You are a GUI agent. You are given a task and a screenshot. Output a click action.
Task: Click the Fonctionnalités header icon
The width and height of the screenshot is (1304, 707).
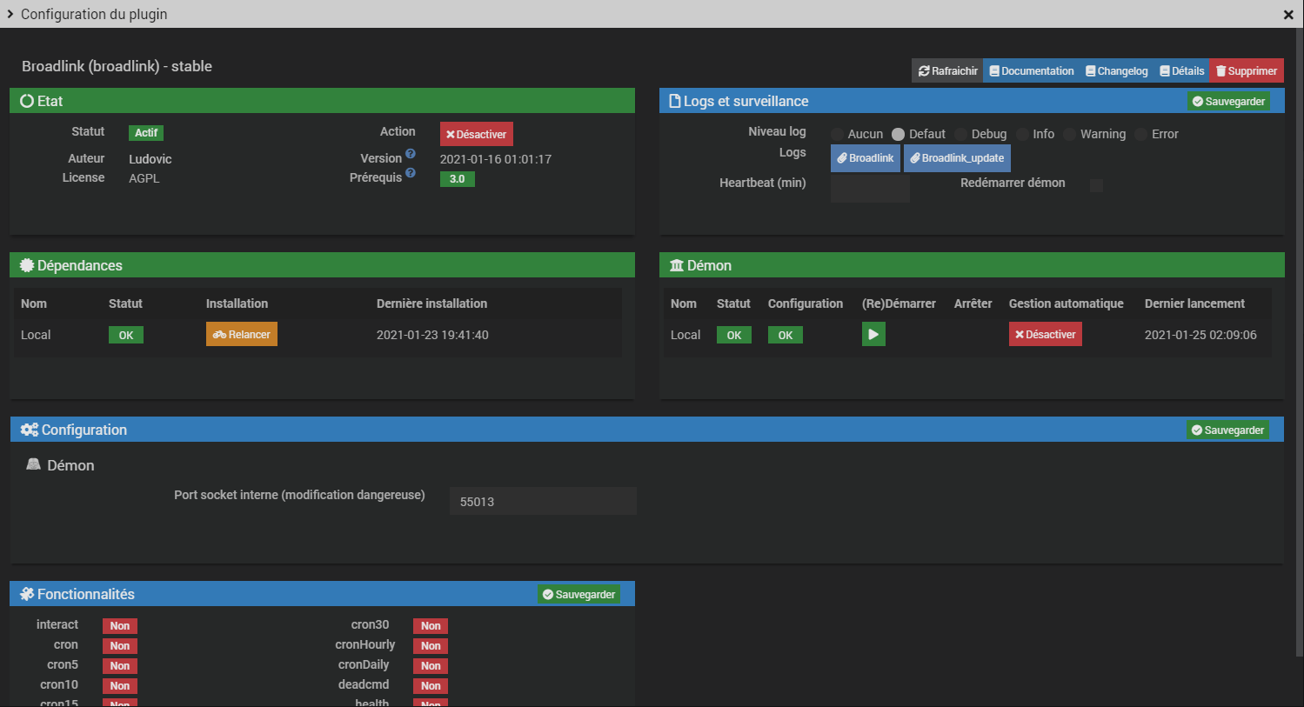(x=27, y=595)
